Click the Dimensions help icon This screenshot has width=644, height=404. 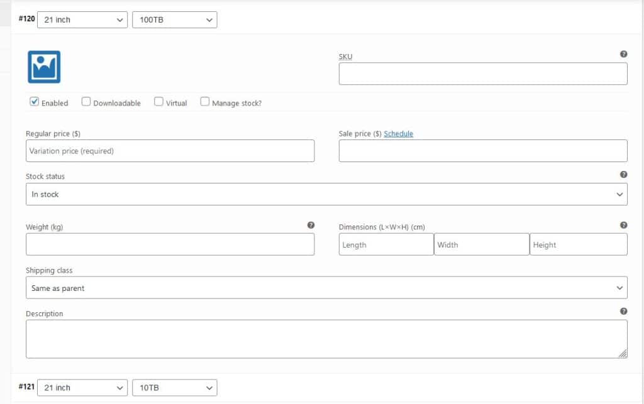click(x=624, y=224)
